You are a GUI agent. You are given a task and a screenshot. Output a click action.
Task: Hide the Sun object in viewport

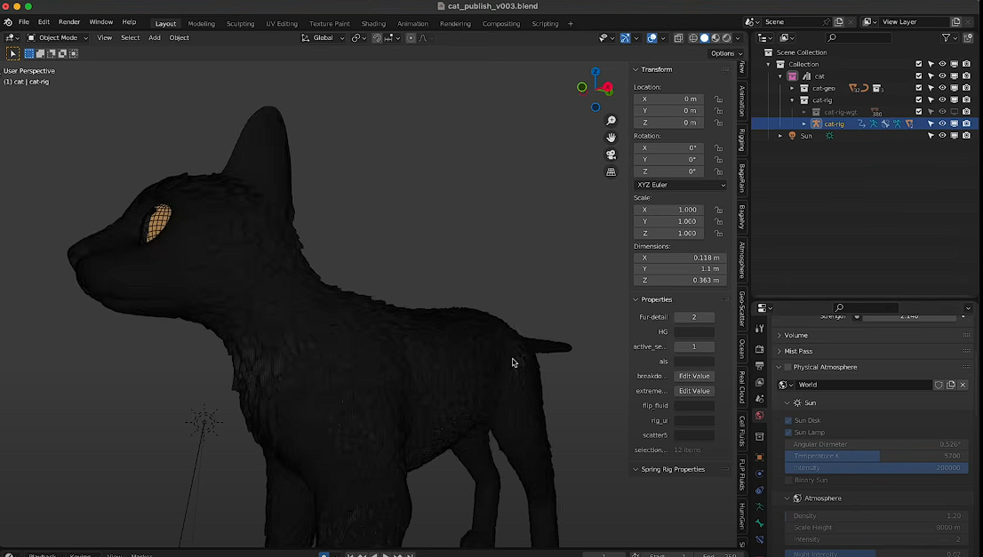pos(942,136)
